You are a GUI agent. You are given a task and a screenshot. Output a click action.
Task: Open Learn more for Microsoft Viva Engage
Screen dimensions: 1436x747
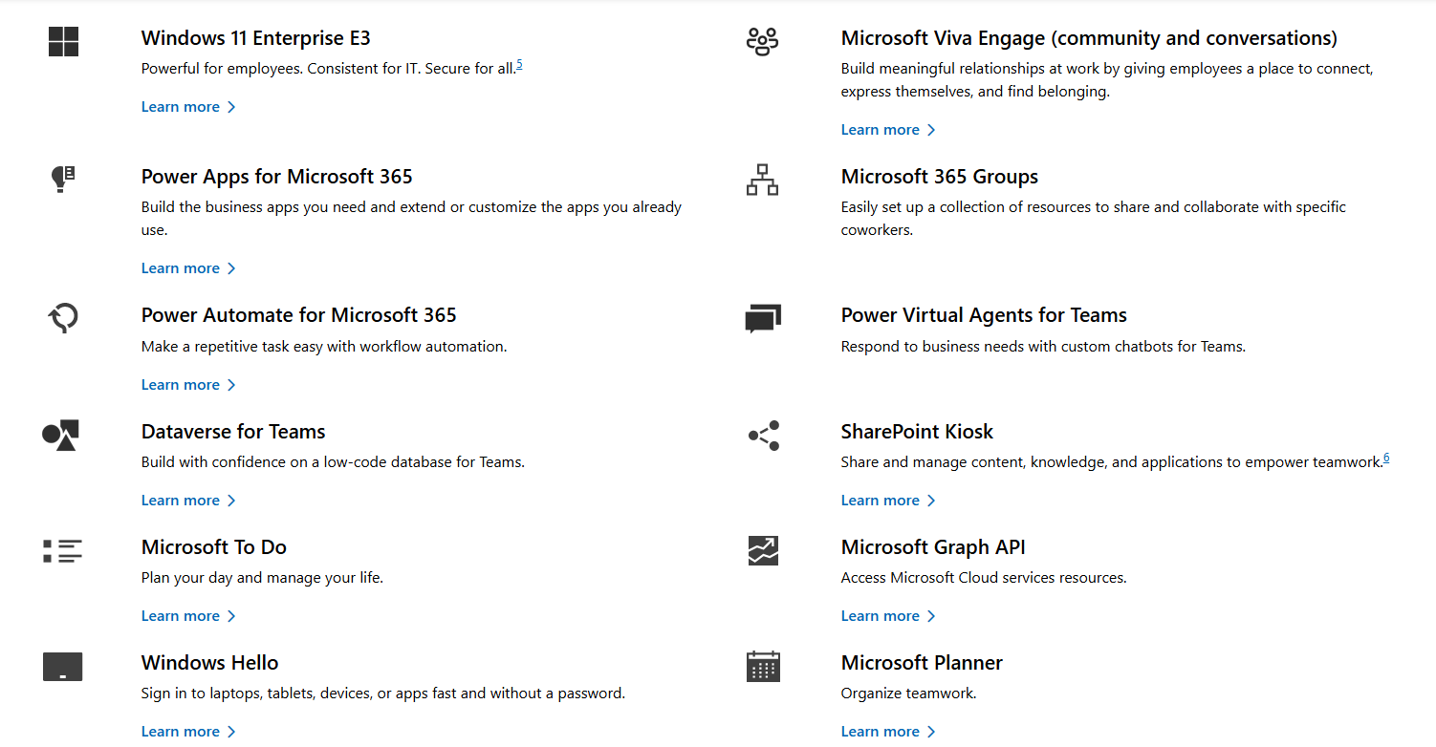(x=881, y=129)
